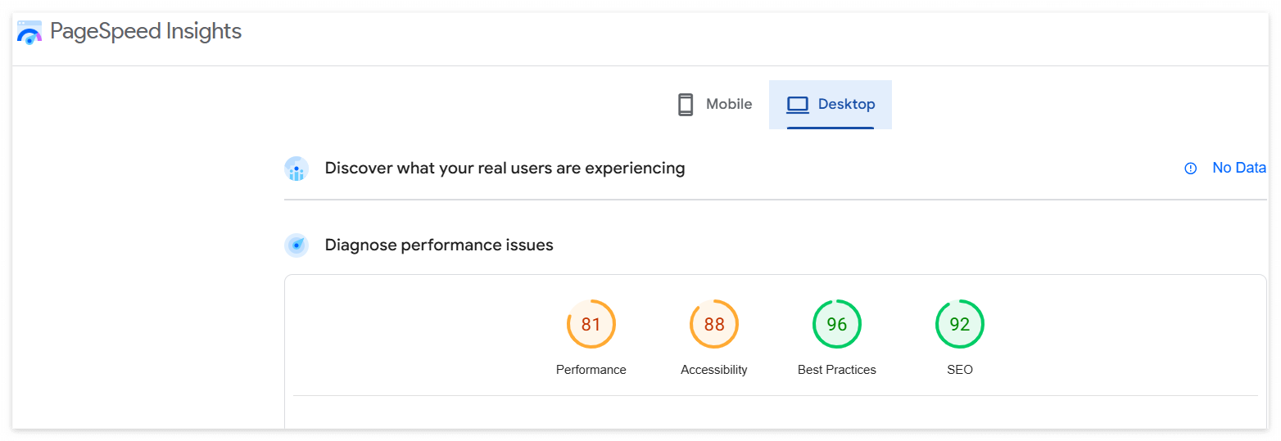Click 'Diagnose performance issues' heading
Image resolution: width=1281 pixels, height=441 pixels.
(439, 245)
